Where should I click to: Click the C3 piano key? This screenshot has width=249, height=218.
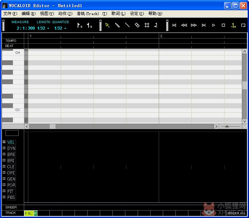(x=13, y=110)
